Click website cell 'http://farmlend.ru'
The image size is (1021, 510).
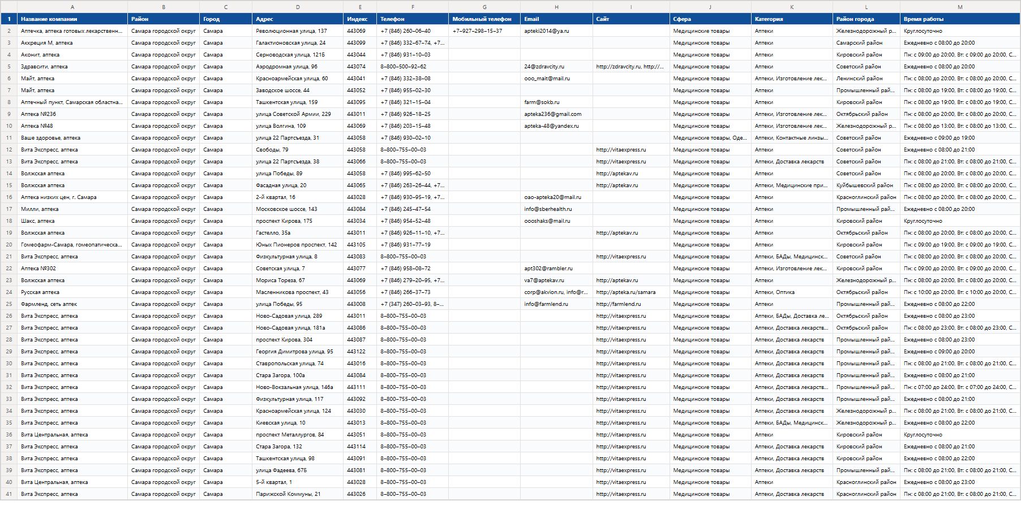(631, 304)
